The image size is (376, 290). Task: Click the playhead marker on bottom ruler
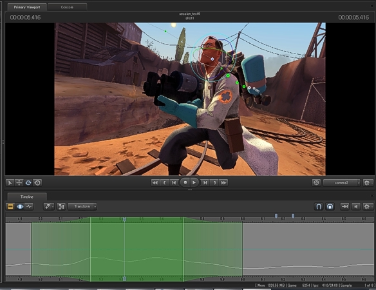click(x=124, y=278)
